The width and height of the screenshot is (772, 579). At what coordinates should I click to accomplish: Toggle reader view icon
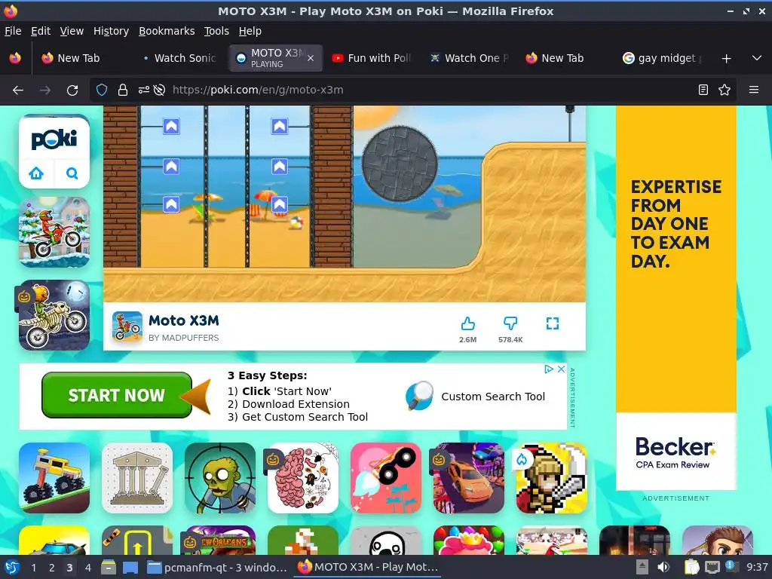coord(703,90)
